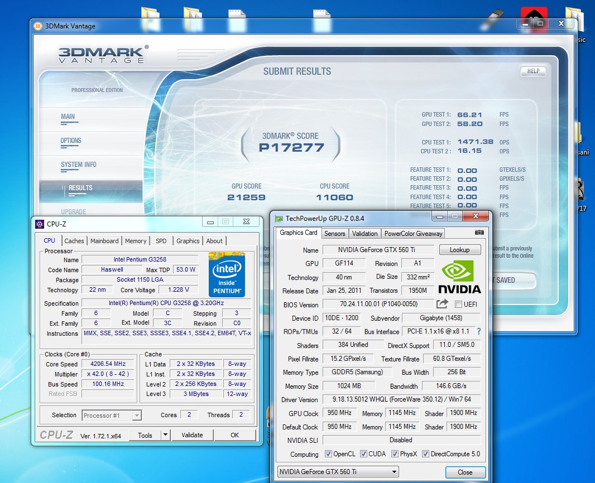Open the Sensors tab in GPU-Z

(x=334, y=234)
